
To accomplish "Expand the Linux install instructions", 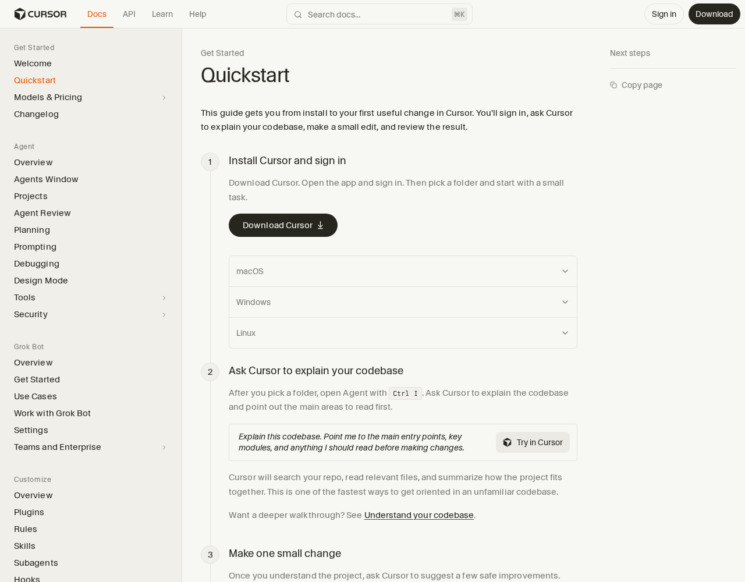I will click(x=403, y=333).
